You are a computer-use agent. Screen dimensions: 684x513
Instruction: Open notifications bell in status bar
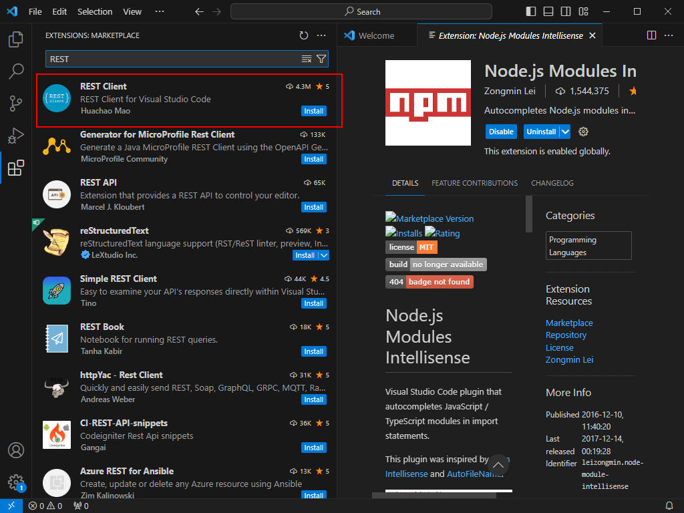coord(669,506)
